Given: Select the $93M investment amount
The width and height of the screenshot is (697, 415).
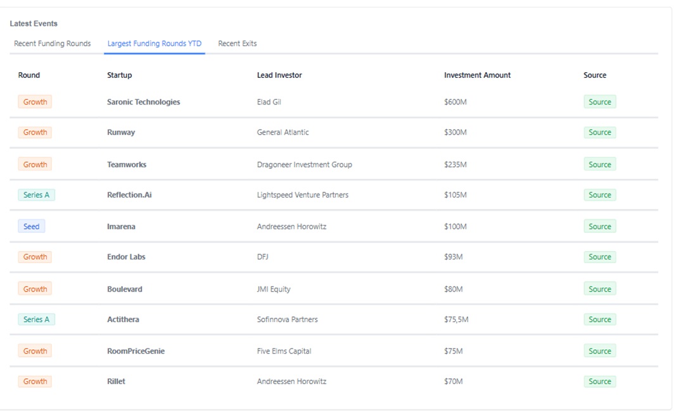Looking at the screenshot, I should [454, 257].
